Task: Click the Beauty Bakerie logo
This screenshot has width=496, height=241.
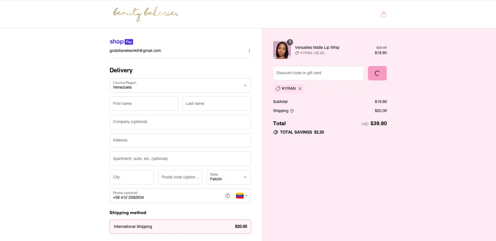Action: point(145,14)
